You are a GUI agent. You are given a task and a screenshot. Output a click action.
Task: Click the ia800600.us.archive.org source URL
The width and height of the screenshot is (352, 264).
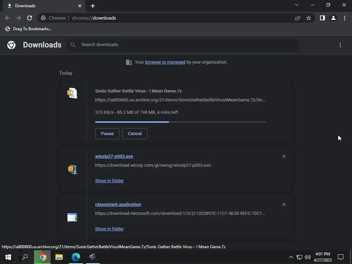click(180, 100)
